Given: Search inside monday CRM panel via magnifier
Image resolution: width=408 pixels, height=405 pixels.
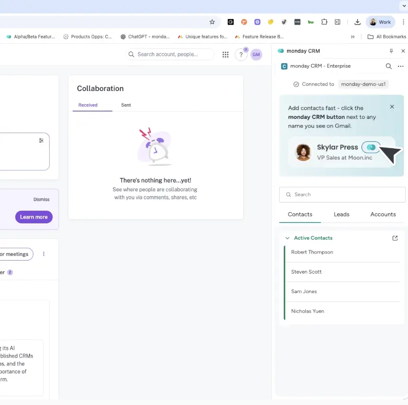Looking at the screenshot, I should pos(389,66).
